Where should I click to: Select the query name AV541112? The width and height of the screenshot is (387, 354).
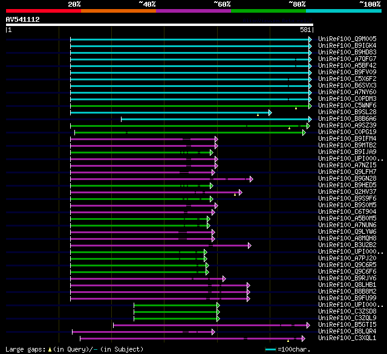(23, 19)
